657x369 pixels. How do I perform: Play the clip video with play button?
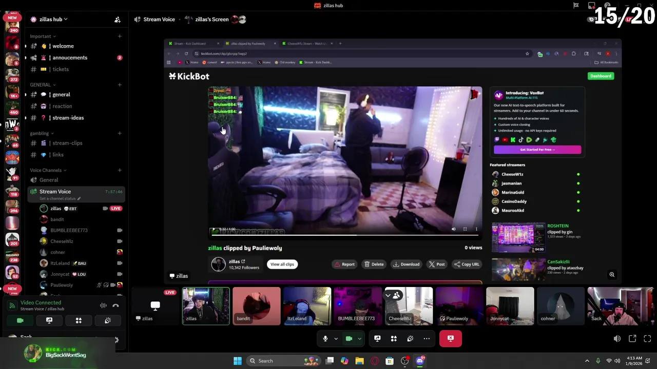tap(214, 229)
